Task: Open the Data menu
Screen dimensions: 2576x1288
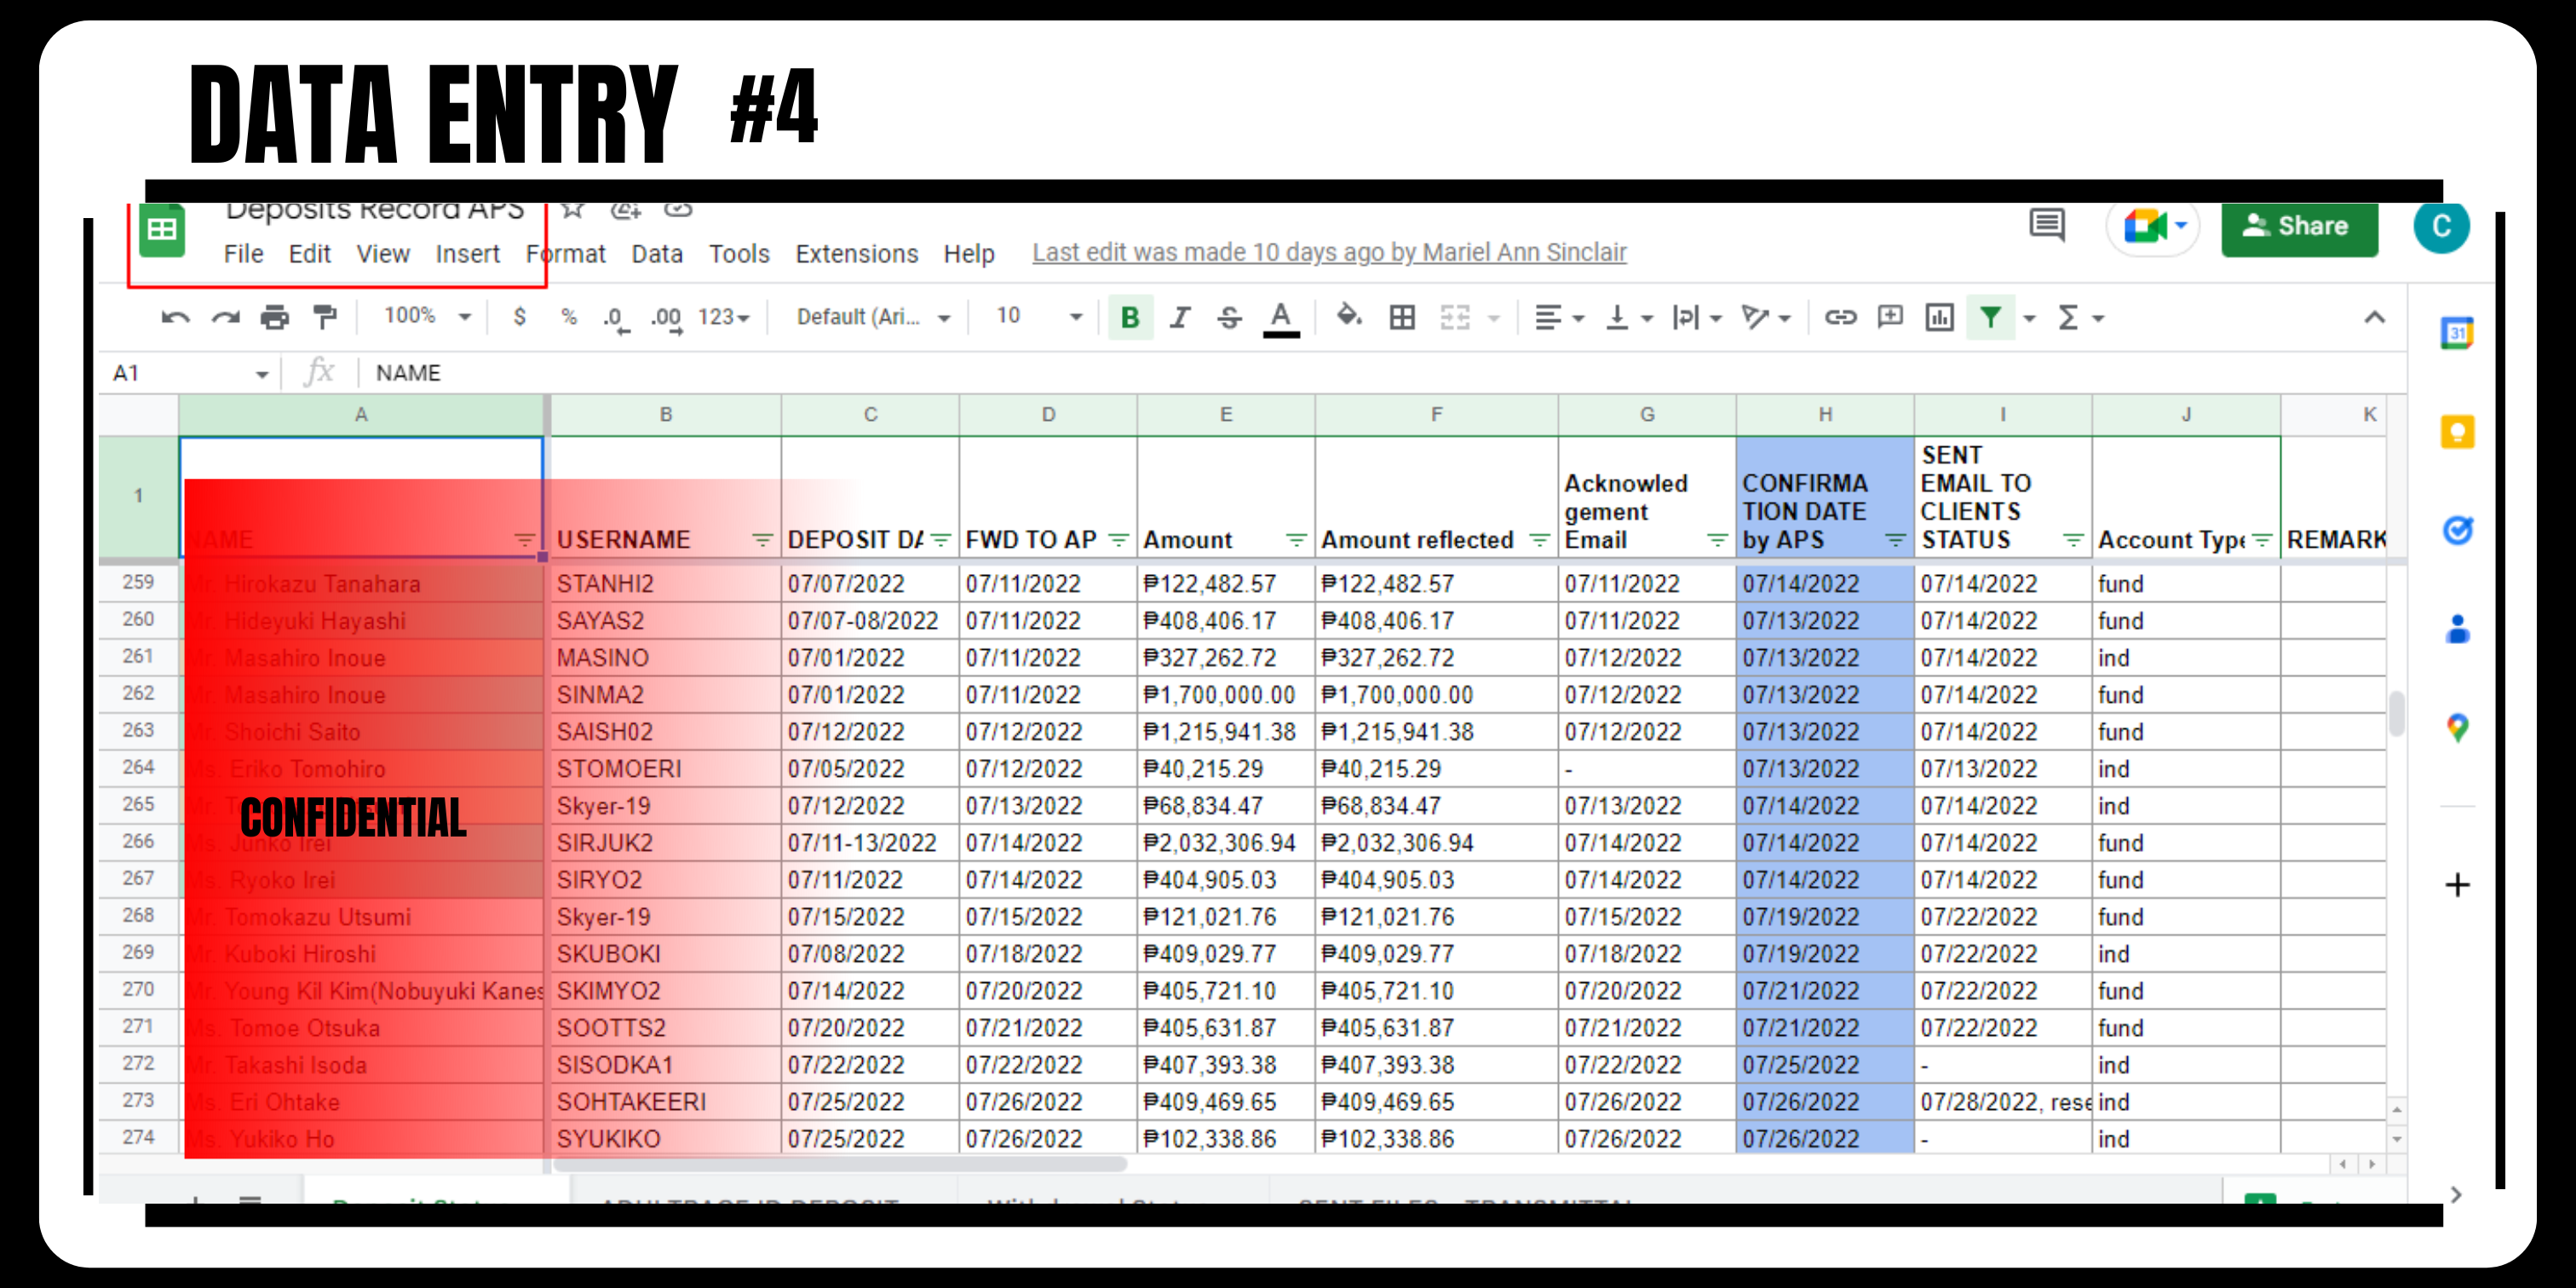Action: (x=656, y=254)
